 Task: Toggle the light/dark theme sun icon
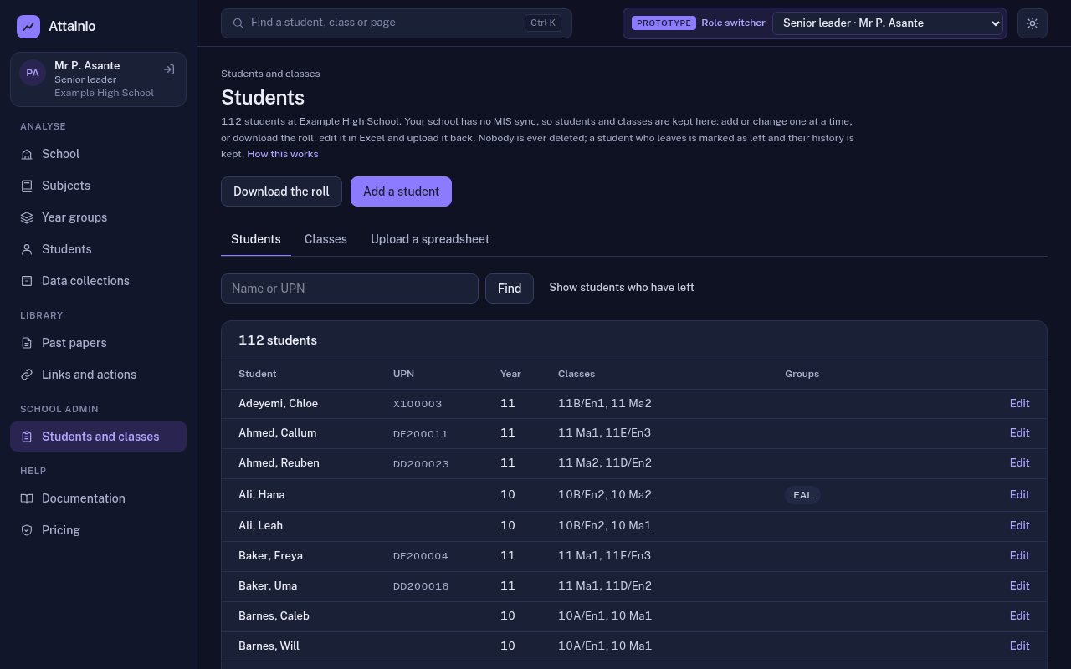tap(1033, 23)
